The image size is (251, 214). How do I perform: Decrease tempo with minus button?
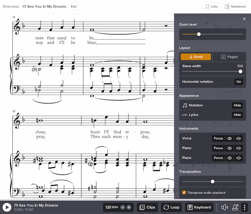click(x=123, y=207)
